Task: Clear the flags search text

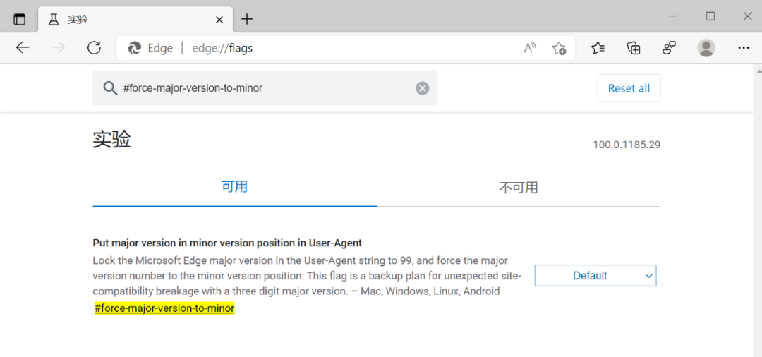Action: (423, 88)
